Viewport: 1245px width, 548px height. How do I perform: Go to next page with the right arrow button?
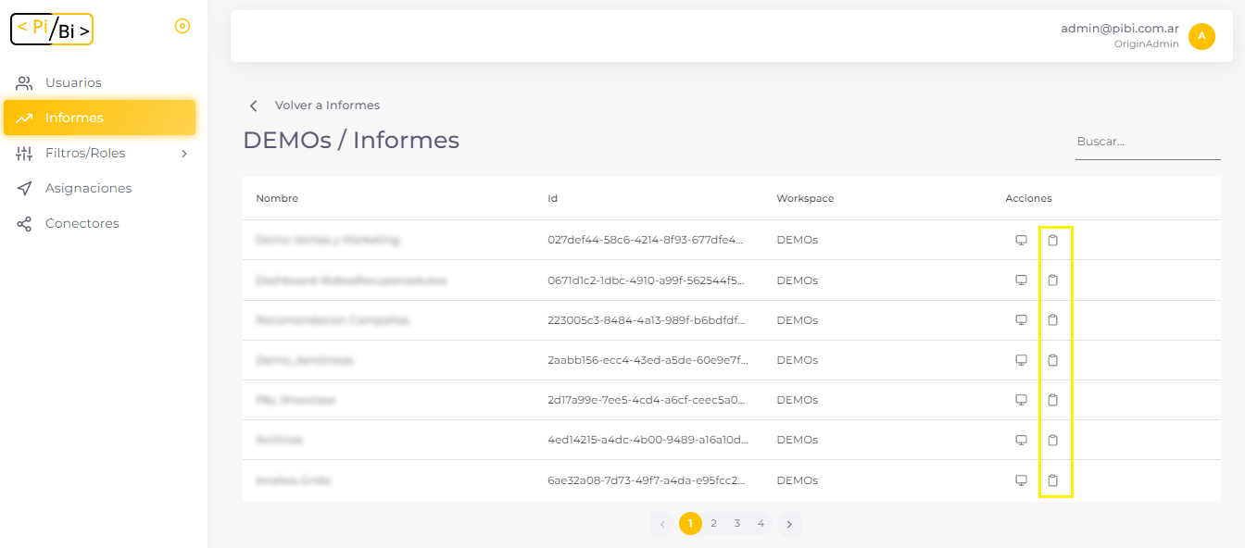tap(789, 523)
